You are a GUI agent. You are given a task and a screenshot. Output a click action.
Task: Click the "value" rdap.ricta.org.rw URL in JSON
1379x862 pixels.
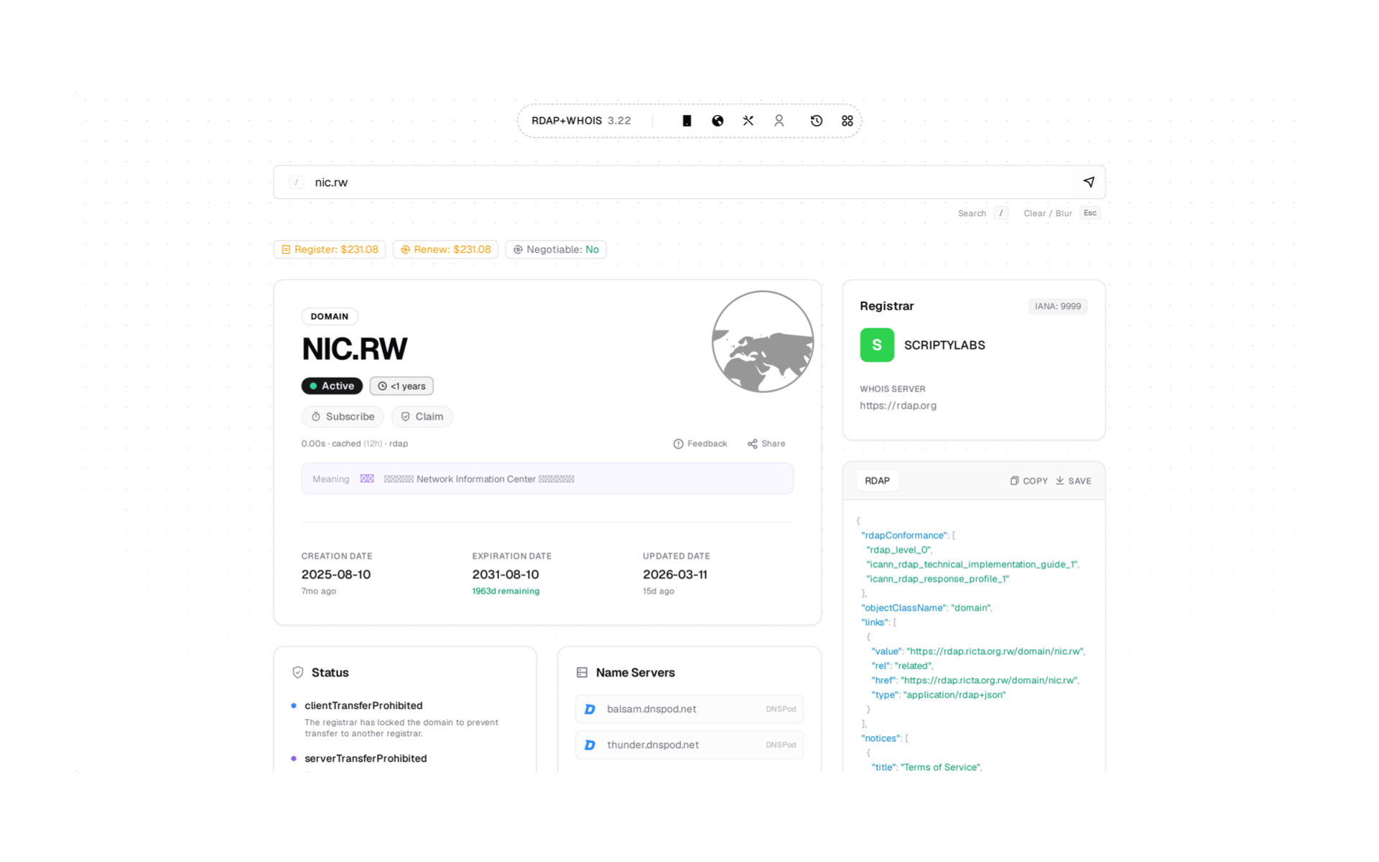click(x=995, y=652)
